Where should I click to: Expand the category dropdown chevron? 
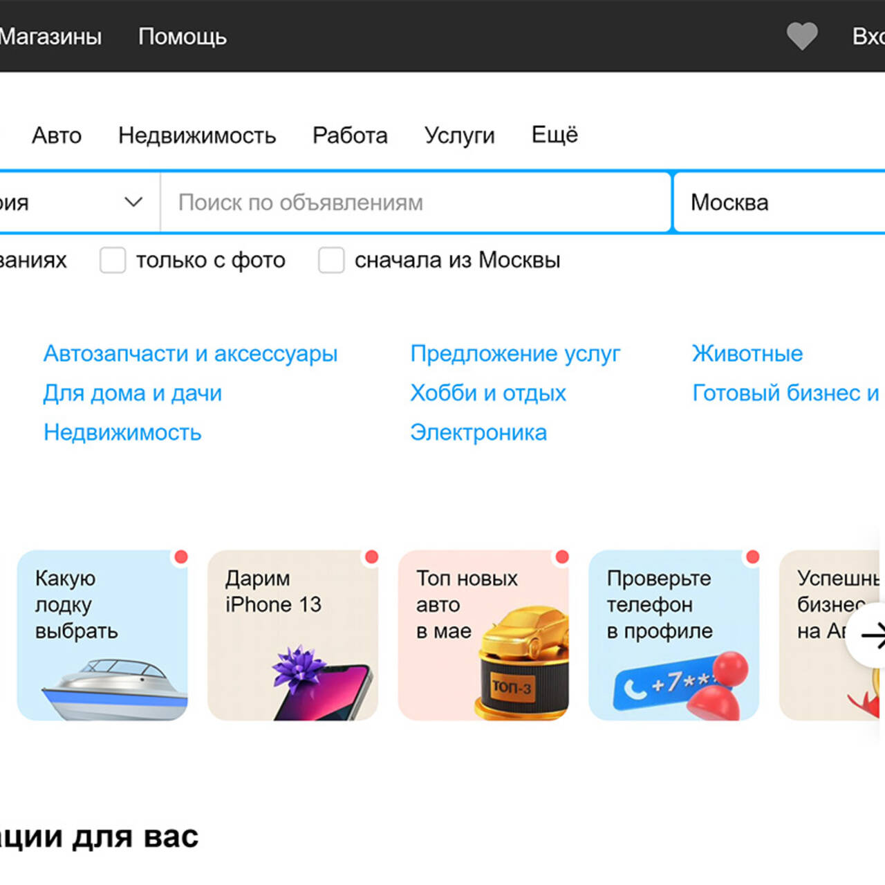click(133, 202)
